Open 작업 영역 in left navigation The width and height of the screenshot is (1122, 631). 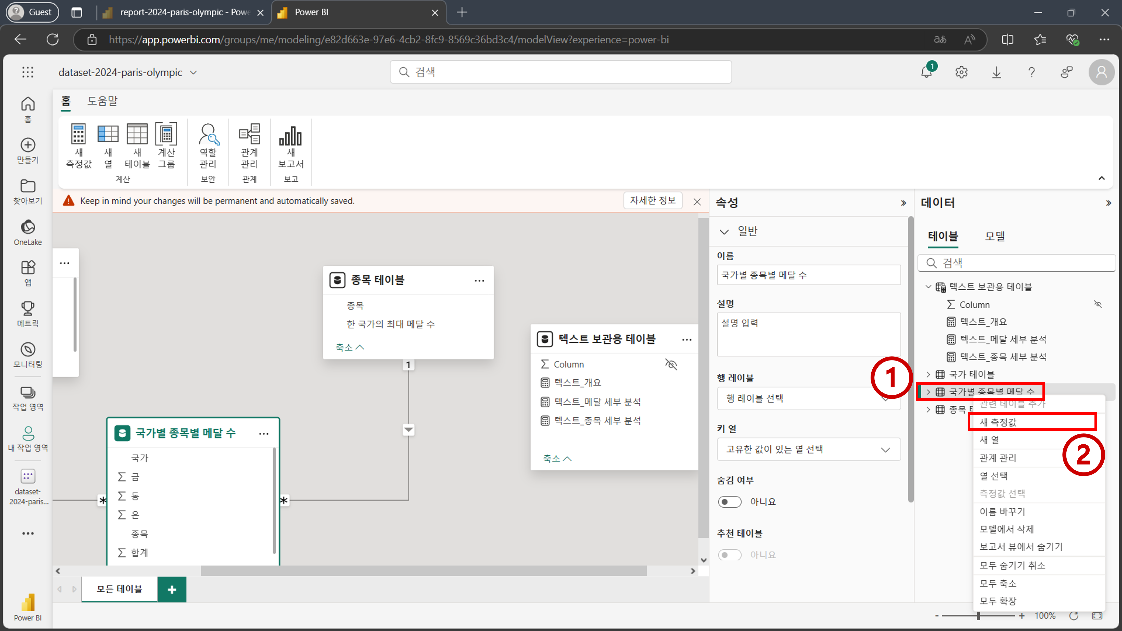point(28,398)
